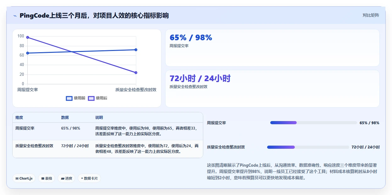Click the 数据卡片 tag chip
Image resolution: width=392 pixels, height=195 pixels.
[89, 178]
